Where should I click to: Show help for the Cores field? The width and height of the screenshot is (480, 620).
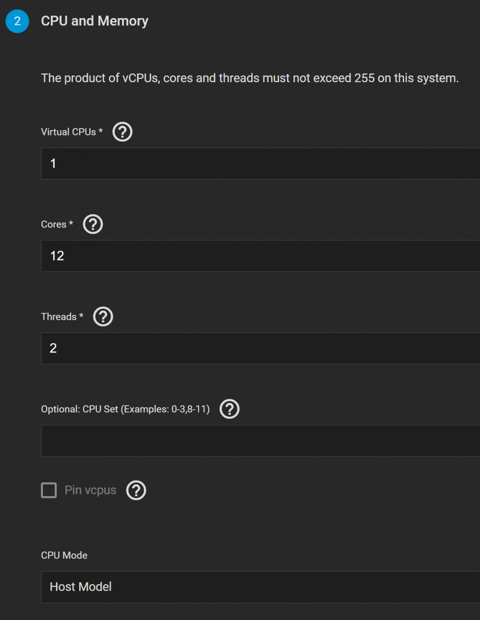[93, 224]
